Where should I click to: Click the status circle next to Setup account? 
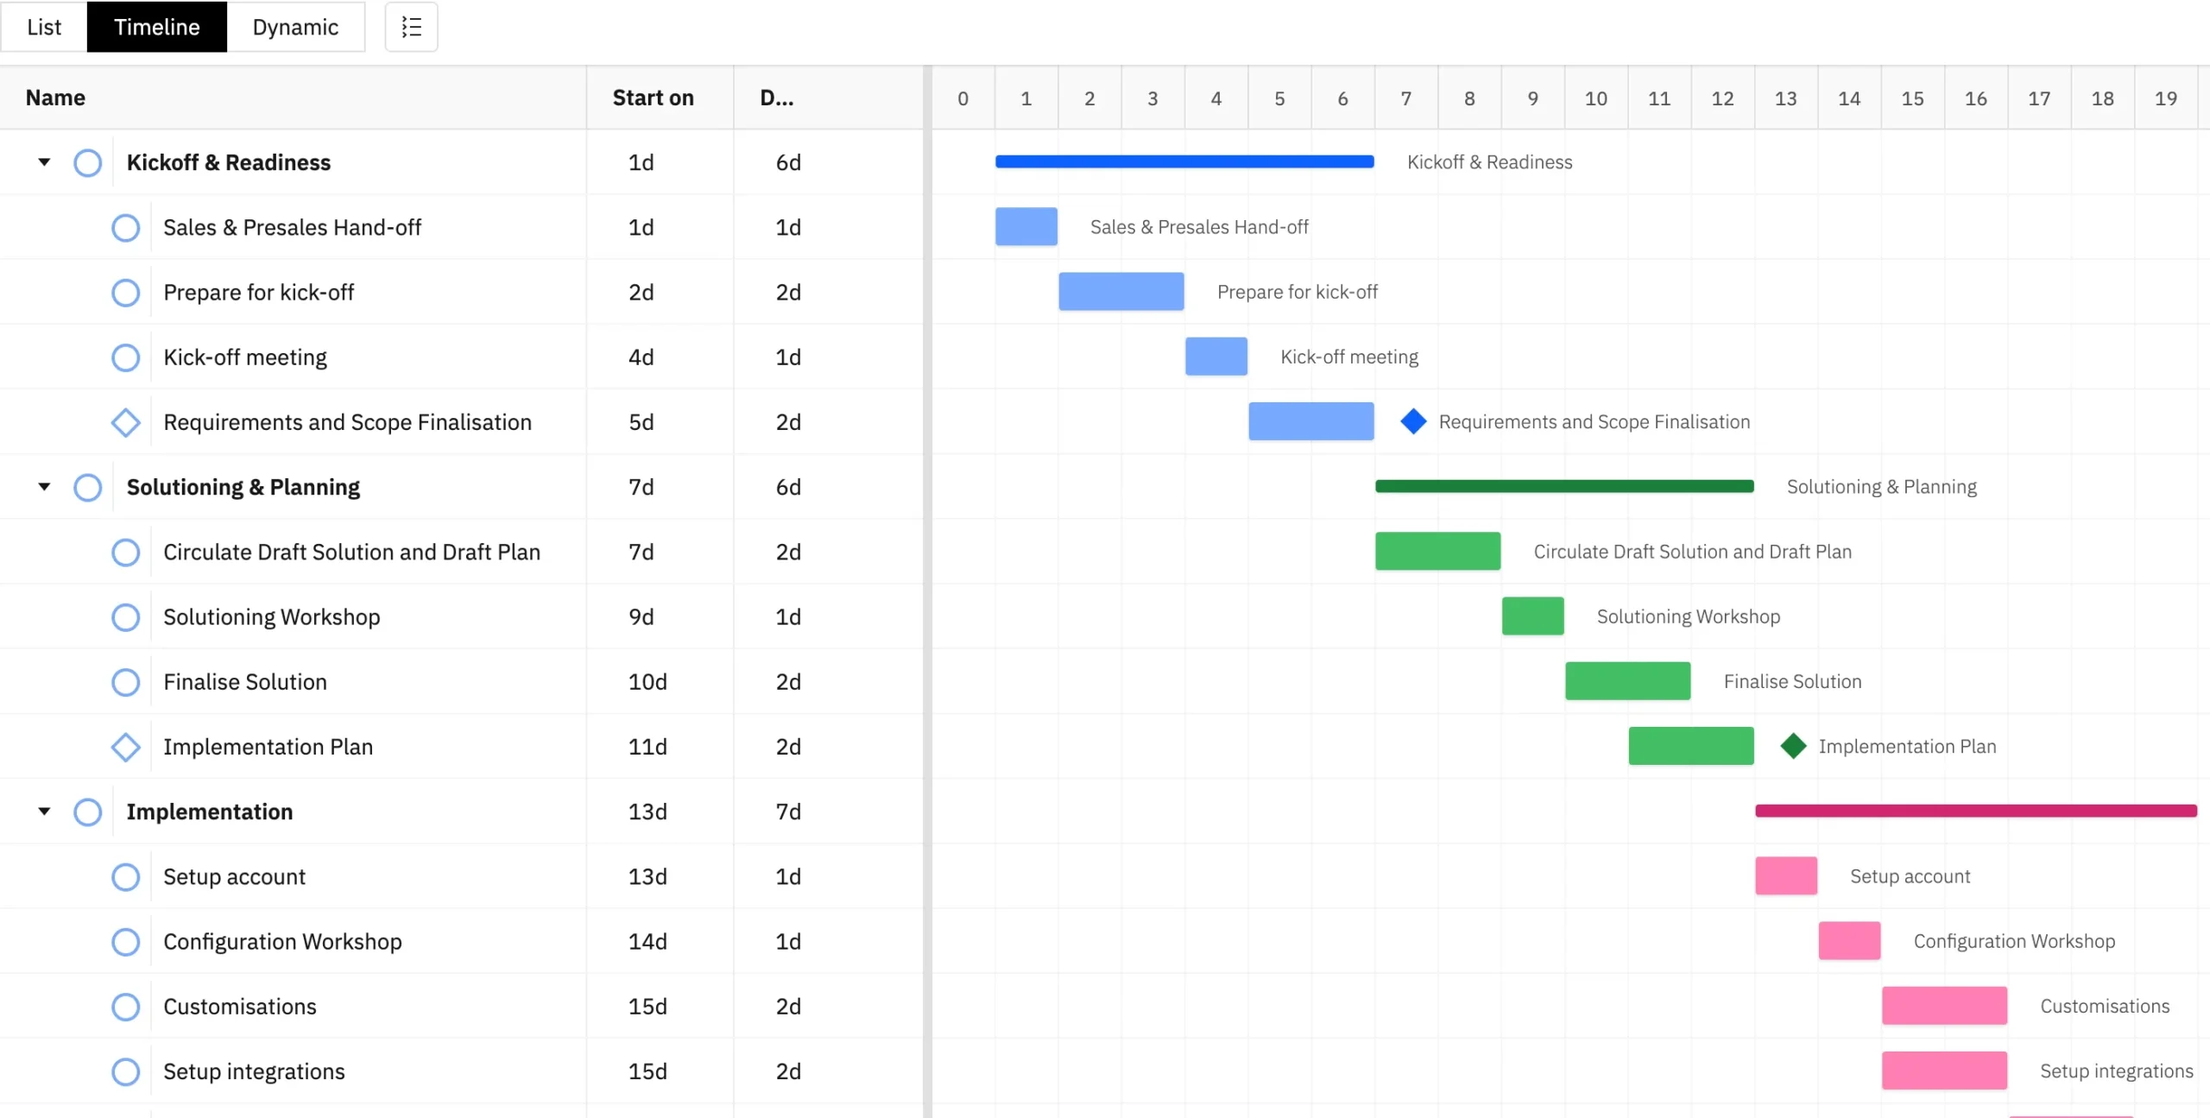(125, 876)
